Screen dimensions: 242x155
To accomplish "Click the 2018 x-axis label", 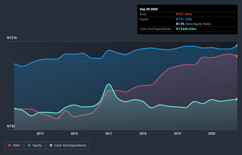I will coord(143,133).
